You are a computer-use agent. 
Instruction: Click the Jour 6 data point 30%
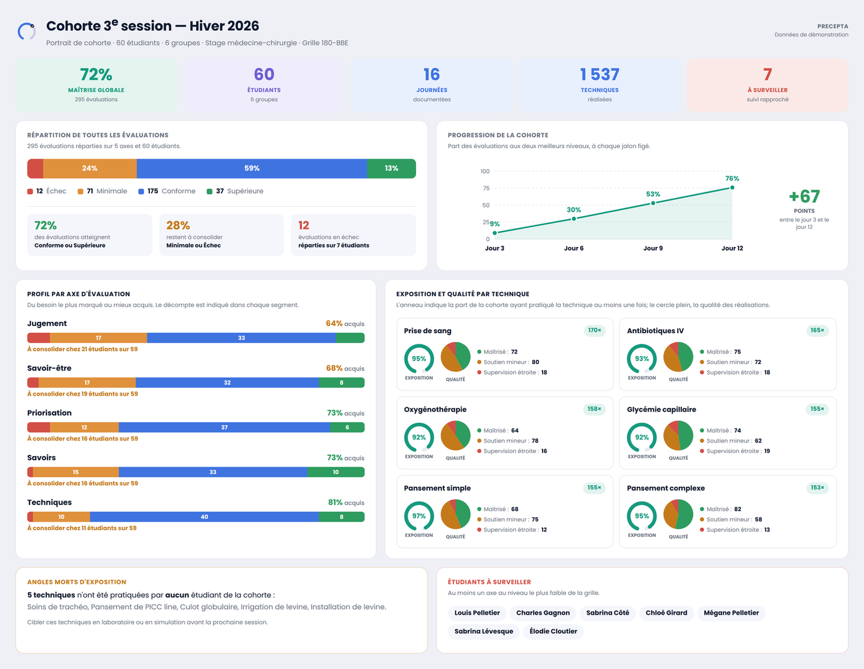(x=574, y=218)
